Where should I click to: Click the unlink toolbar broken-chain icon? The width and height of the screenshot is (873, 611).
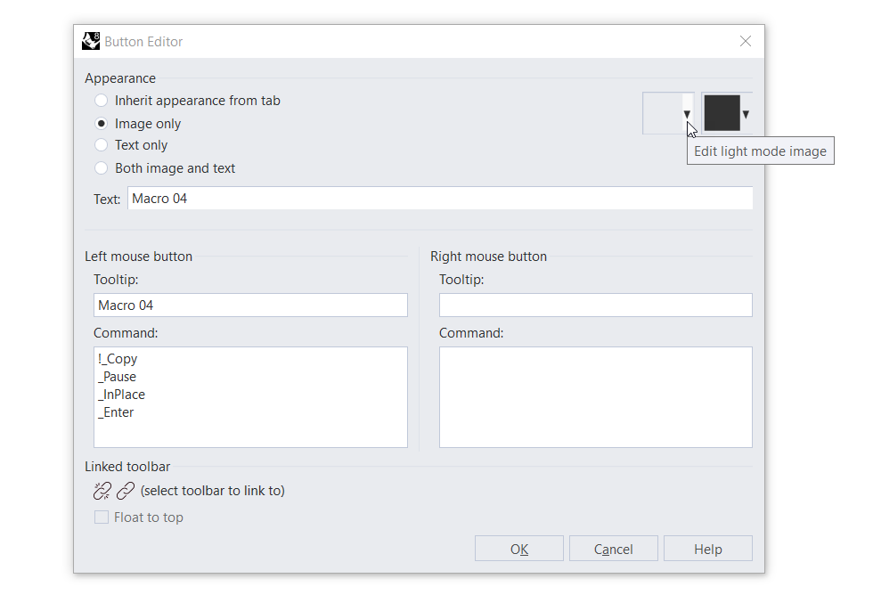(102, 491)
